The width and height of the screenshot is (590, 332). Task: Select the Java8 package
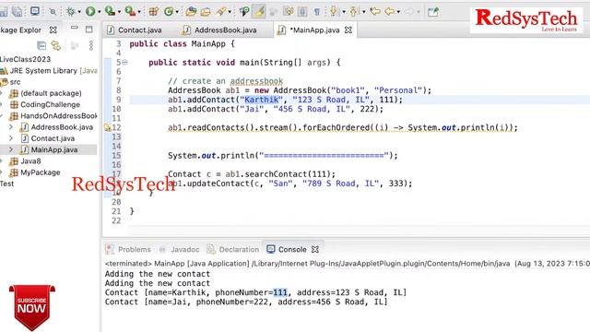pos(25,161)
